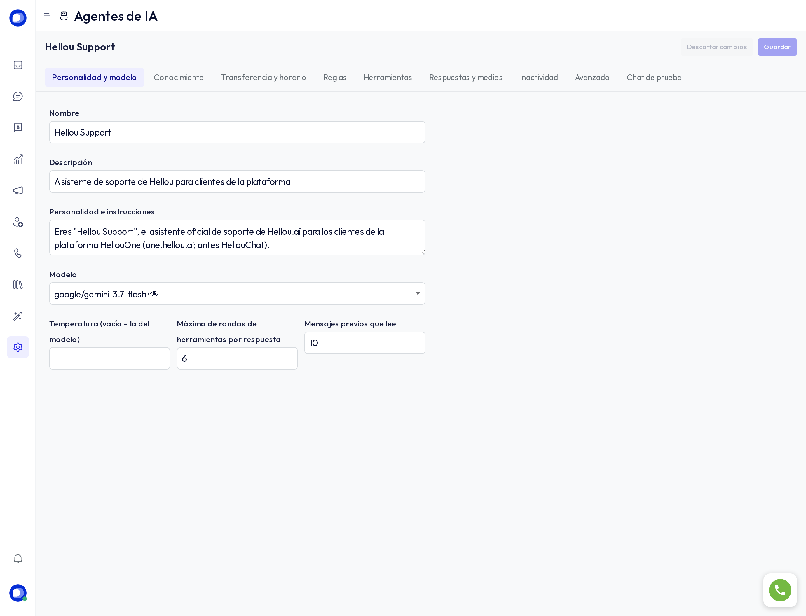Click the green floating phone call button
806x616 pixels.
click(x=780, y=590)
